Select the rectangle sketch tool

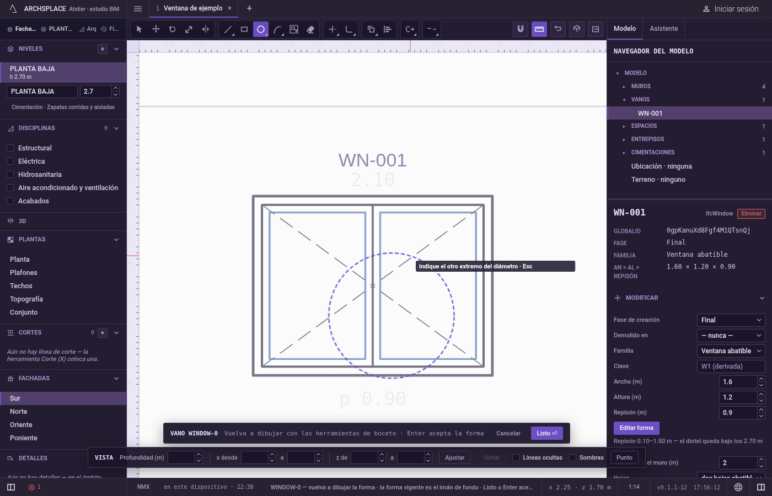244,29
